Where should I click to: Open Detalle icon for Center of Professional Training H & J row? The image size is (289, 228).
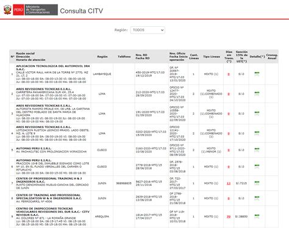(257, 183)
